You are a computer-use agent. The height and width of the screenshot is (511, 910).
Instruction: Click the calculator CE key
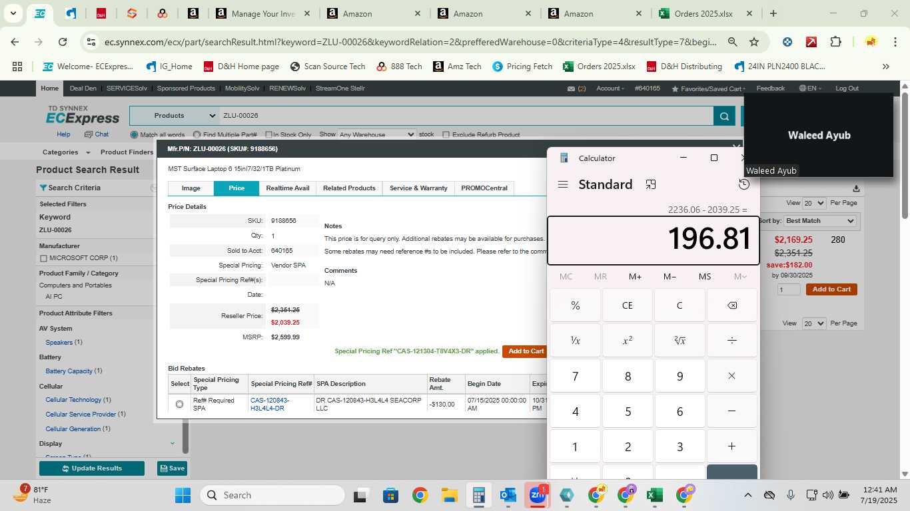[628, 305]
